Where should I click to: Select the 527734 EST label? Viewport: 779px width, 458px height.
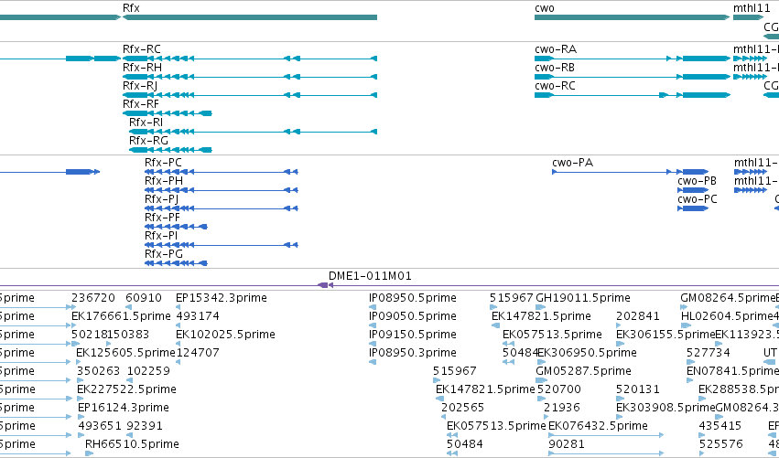(x=709, y=353)
